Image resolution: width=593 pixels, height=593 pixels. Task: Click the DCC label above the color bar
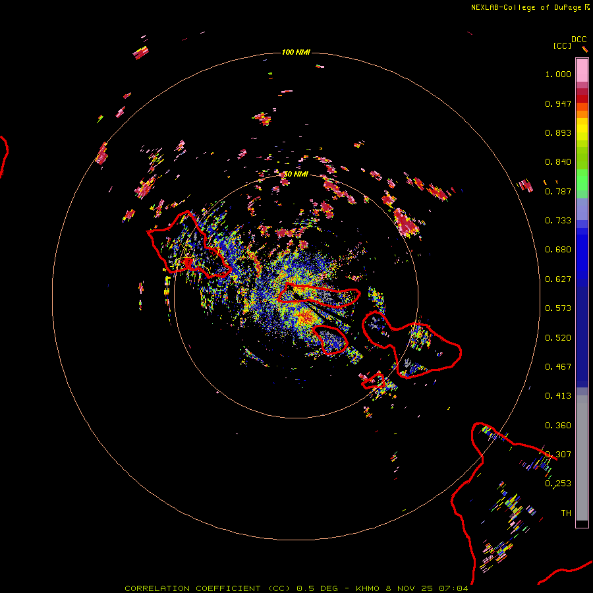(x=579, y=40)
